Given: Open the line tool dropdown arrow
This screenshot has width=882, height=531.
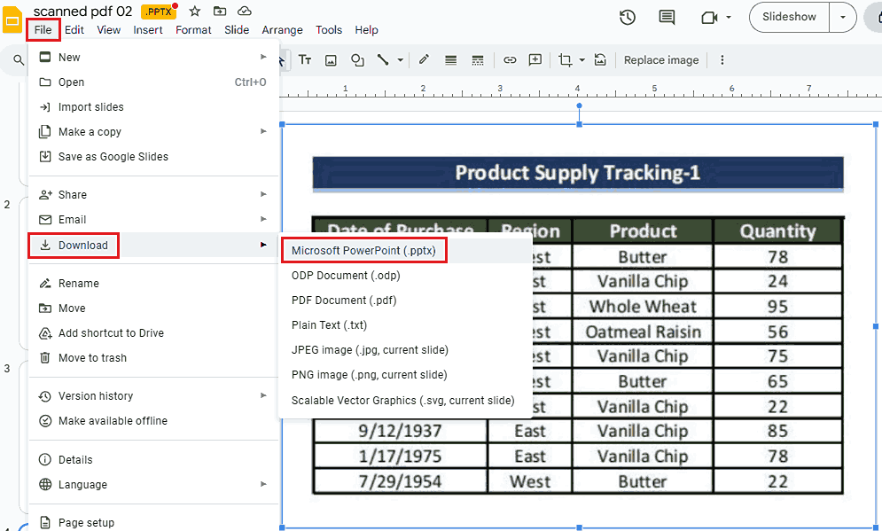Looking at the screenshot, I should click(x=401, y=60).
